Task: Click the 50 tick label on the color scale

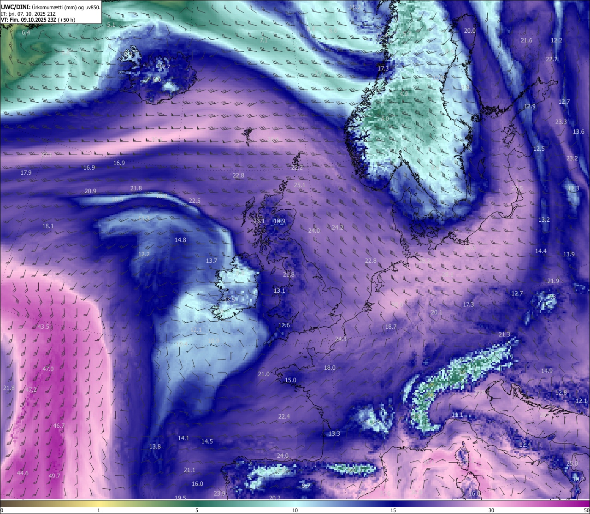Action: tap(586, 510)
